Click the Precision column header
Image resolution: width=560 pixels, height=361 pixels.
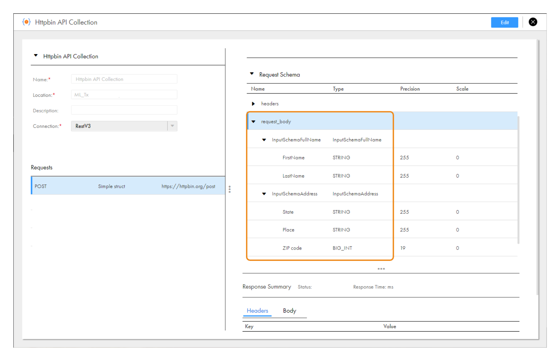pyautogui.click(x=410, y=89)
